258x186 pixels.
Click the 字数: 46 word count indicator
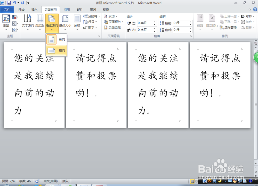click(25, 181)
